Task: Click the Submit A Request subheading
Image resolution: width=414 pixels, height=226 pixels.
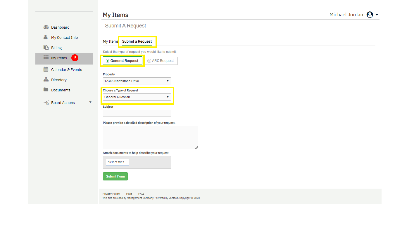Action: 125,26
